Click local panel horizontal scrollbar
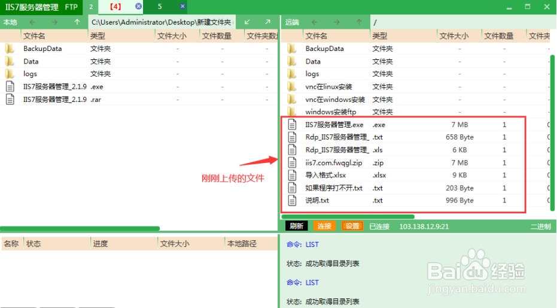557x308 pixels. coord(80,228)
